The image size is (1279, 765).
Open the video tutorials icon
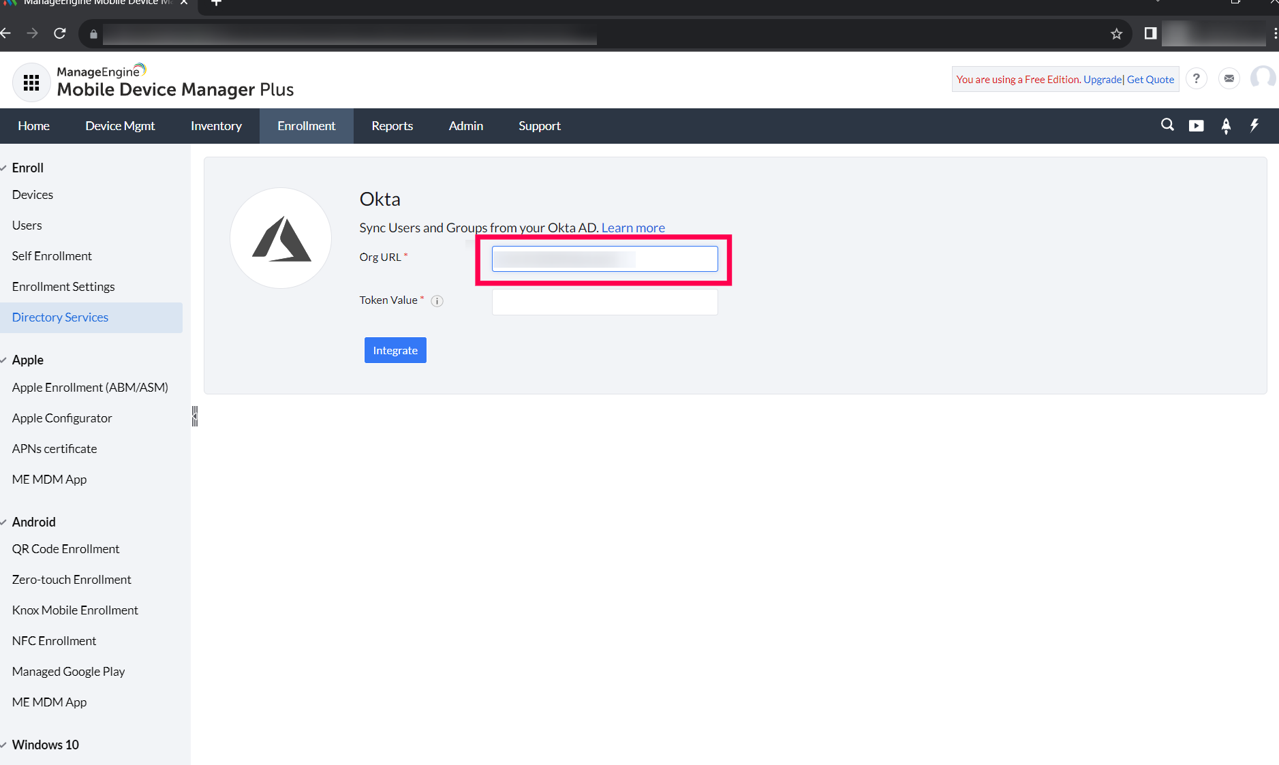(x=1196, y=125)
